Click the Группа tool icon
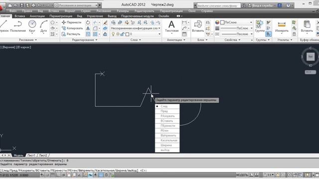Screen dimensions: 319x179 tap(260, 26)
